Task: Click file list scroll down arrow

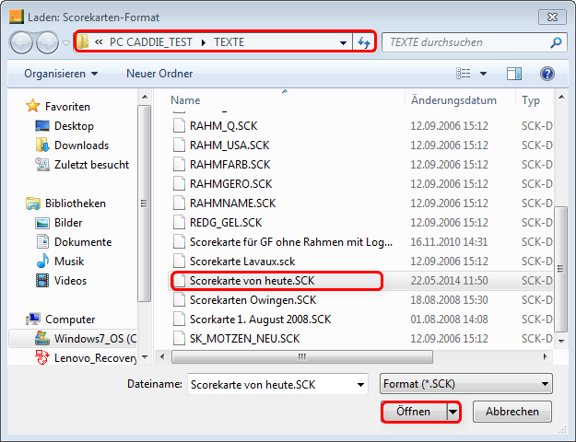Action: pos(561,342)
